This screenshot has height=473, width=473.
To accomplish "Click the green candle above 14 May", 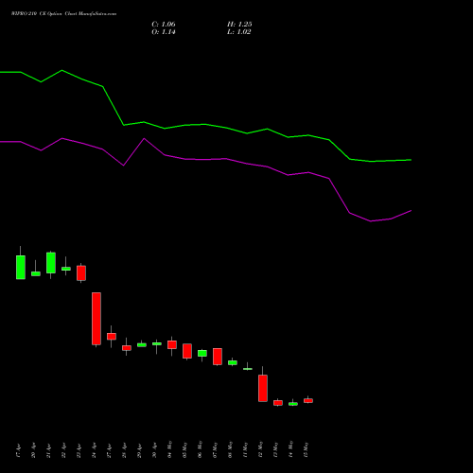I will point(293,404).
